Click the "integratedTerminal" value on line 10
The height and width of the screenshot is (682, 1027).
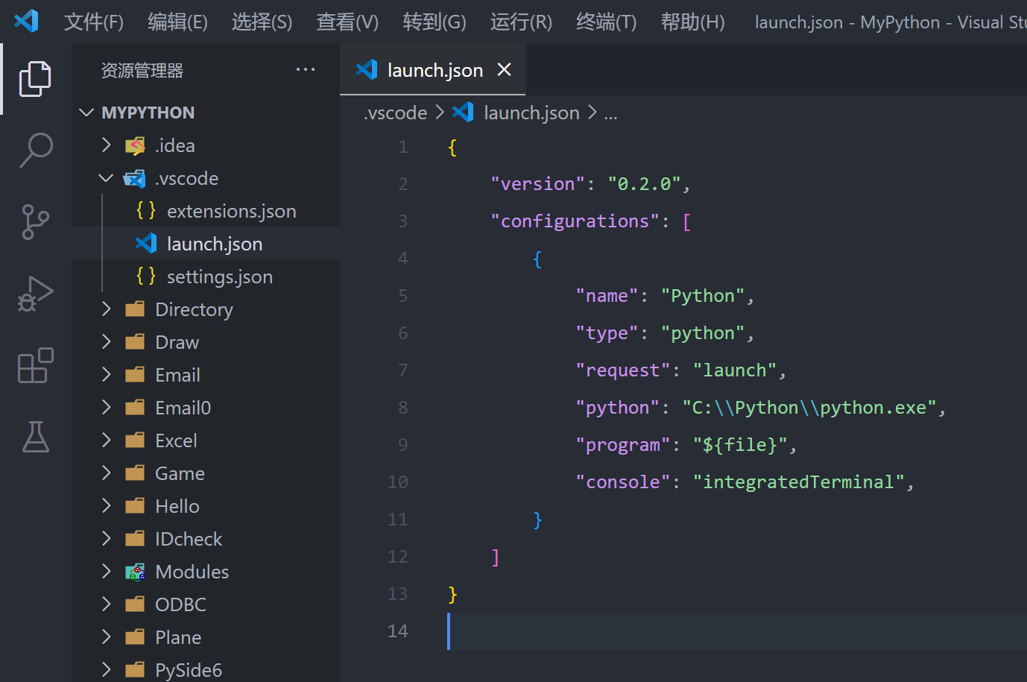798,482
